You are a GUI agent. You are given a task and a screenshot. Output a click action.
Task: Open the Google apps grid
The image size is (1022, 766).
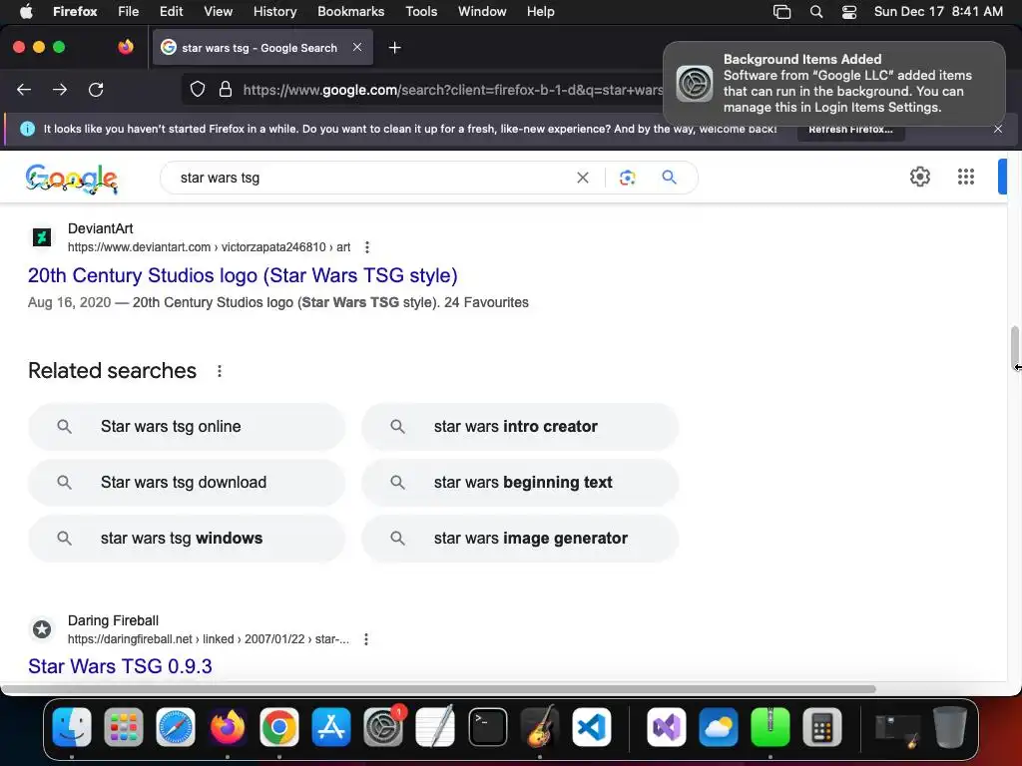tap(966, 177)
